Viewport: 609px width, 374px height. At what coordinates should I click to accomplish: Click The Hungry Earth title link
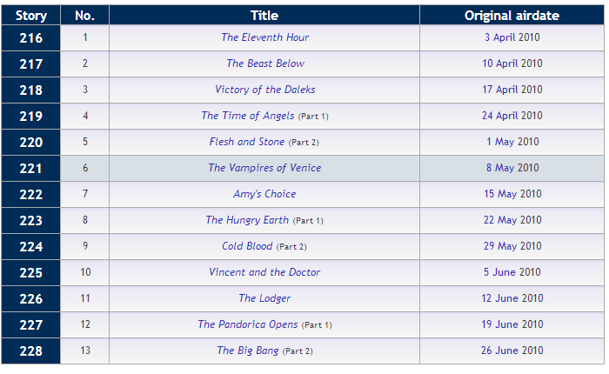246,220
